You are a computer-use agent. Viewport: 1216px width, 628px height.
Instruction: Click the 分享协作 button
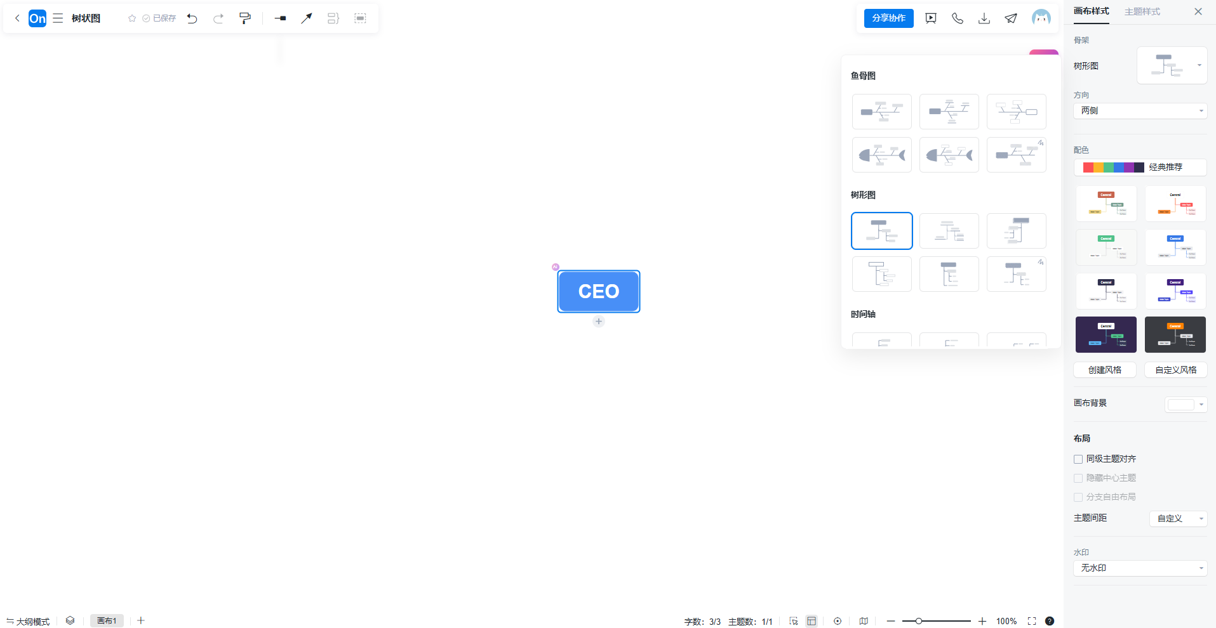pyautogui.click(x=888, y=18)
